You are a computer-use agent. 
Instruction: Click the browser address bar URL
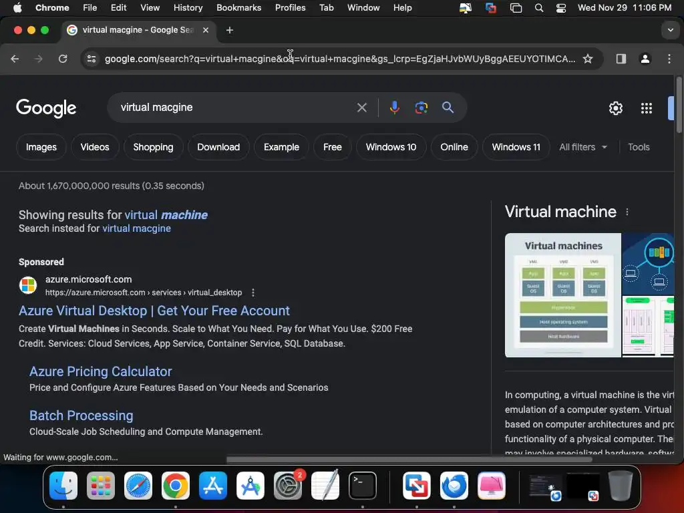340,59
